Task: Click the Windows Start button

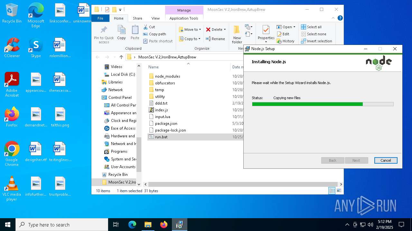Action: coord(8,225)
